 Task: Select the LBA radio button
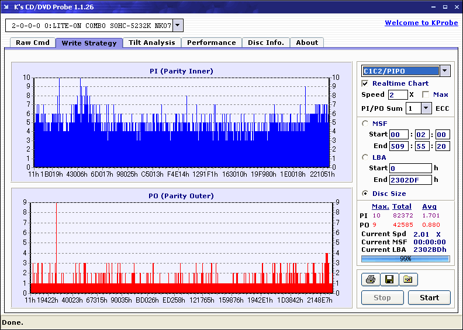(365, 157)
